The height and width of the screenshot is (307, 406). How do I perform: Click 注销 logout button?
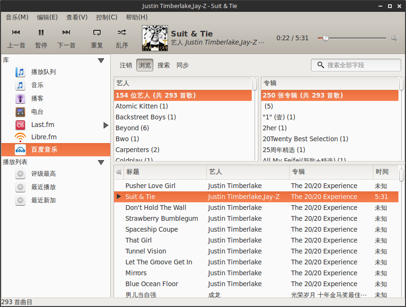tap(125, 65)
